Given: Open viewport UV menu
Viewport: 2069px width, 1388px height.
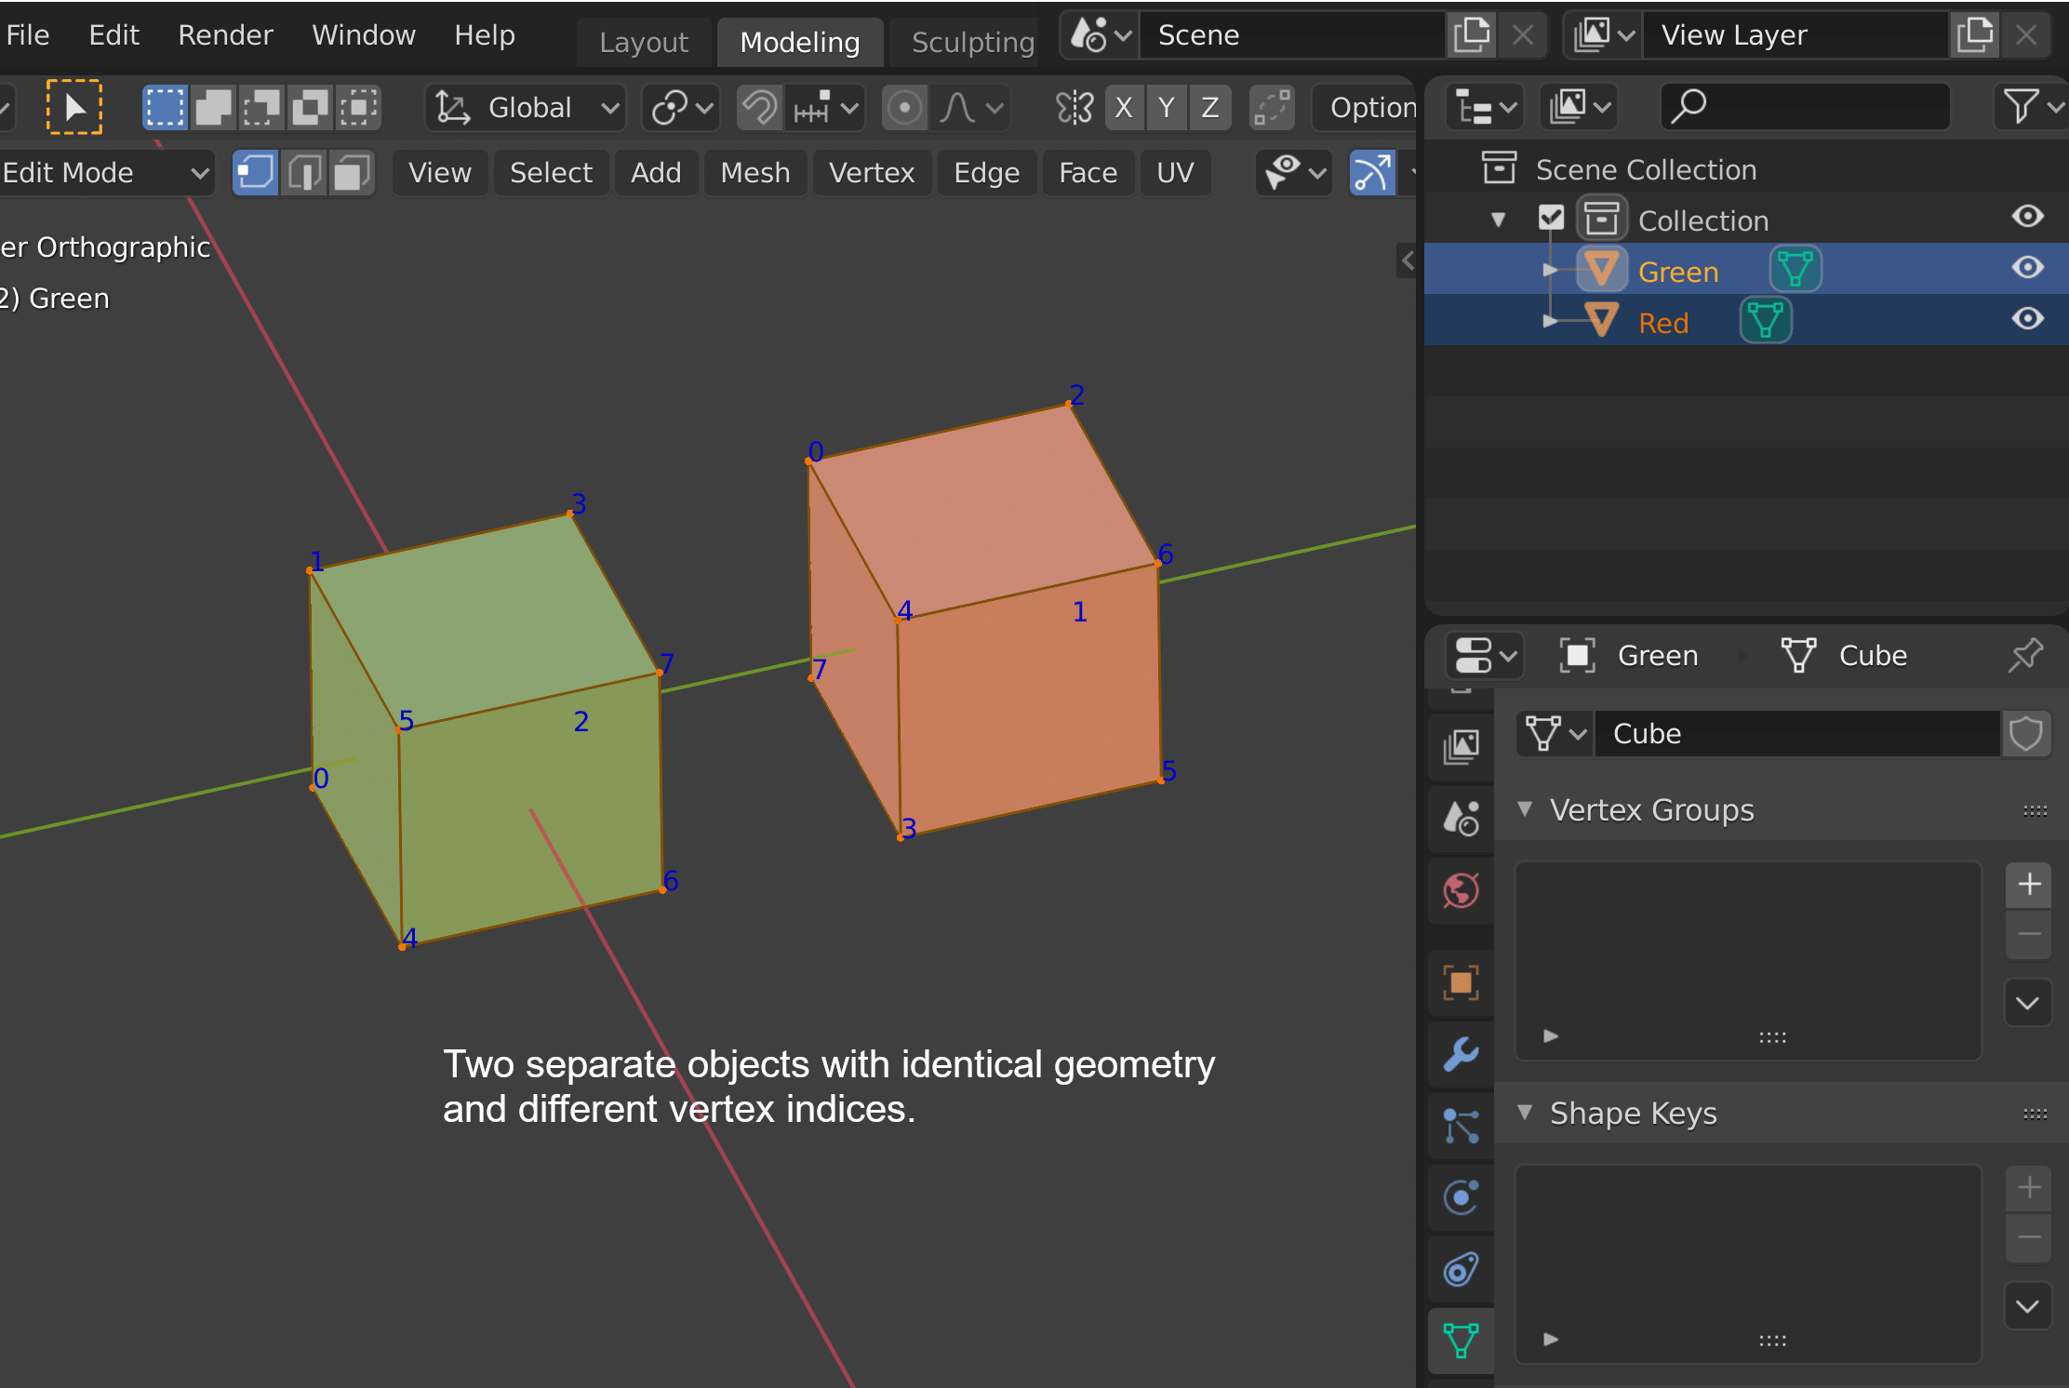Looking at the screenshot, I should [1175, 173].
